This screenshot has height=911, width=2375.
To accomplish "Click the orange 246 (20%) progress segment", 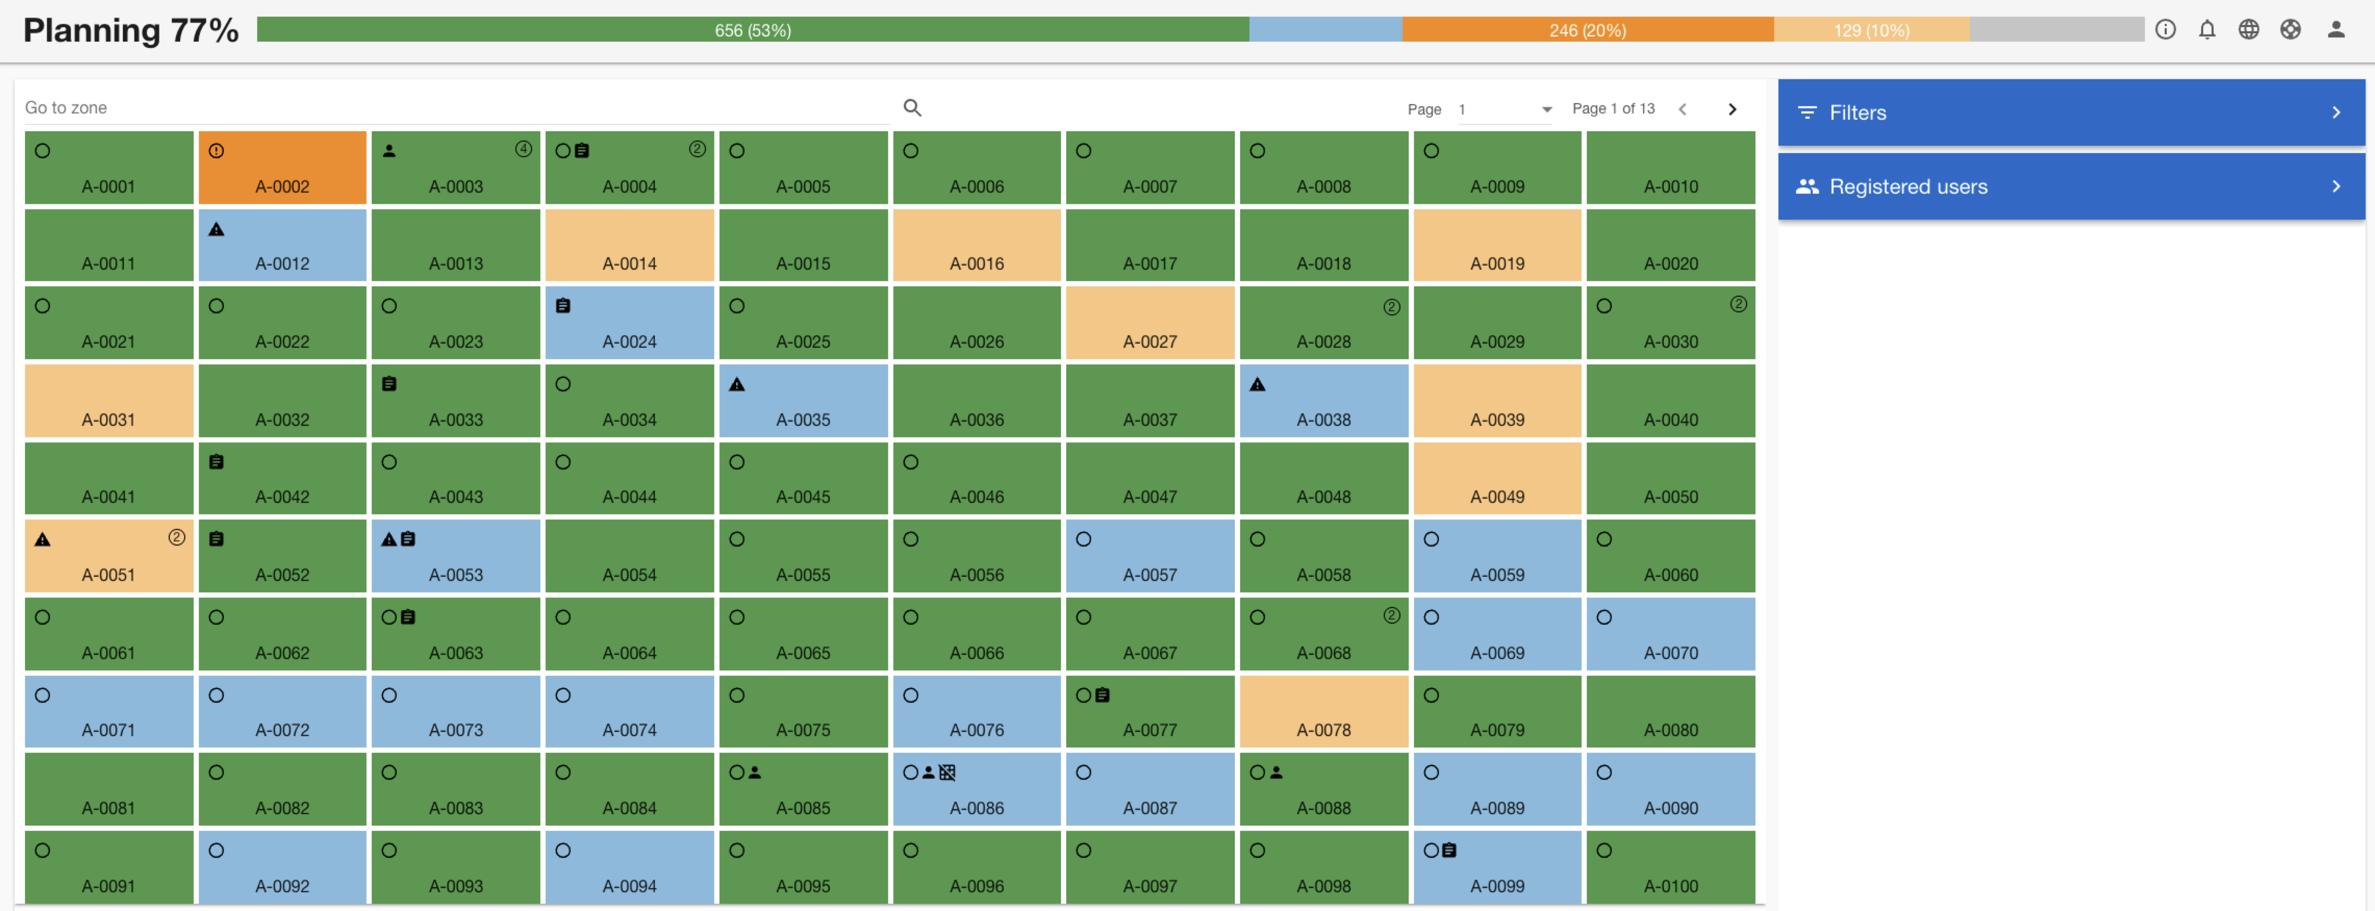I will point(1587,30).
